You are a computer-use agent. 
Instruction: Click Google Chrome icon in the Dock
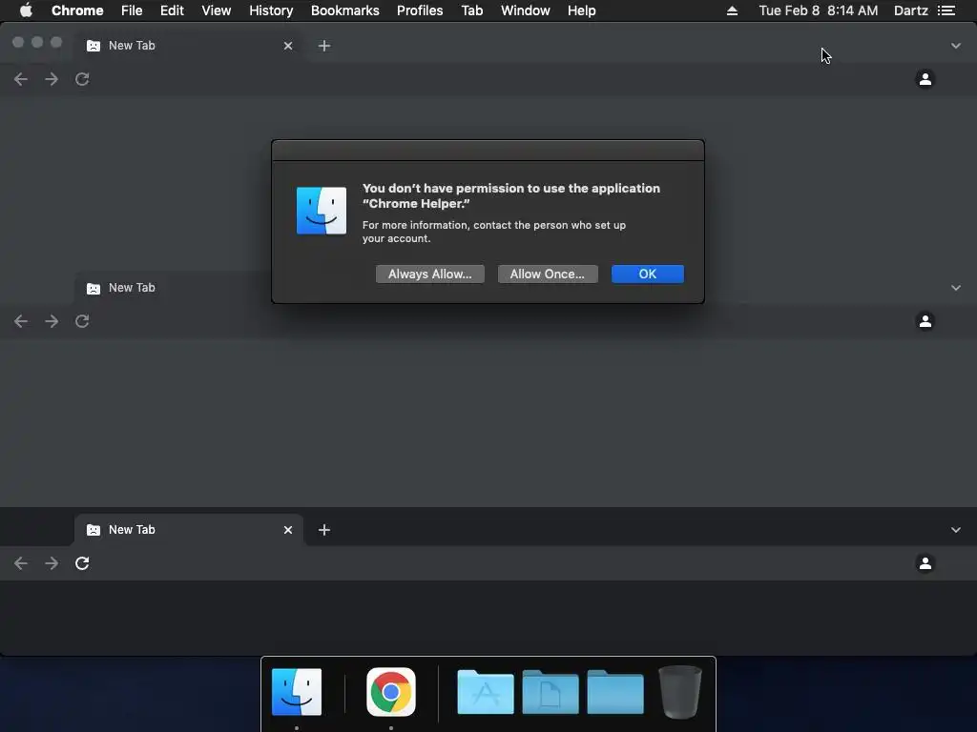(x=390, y=692)
